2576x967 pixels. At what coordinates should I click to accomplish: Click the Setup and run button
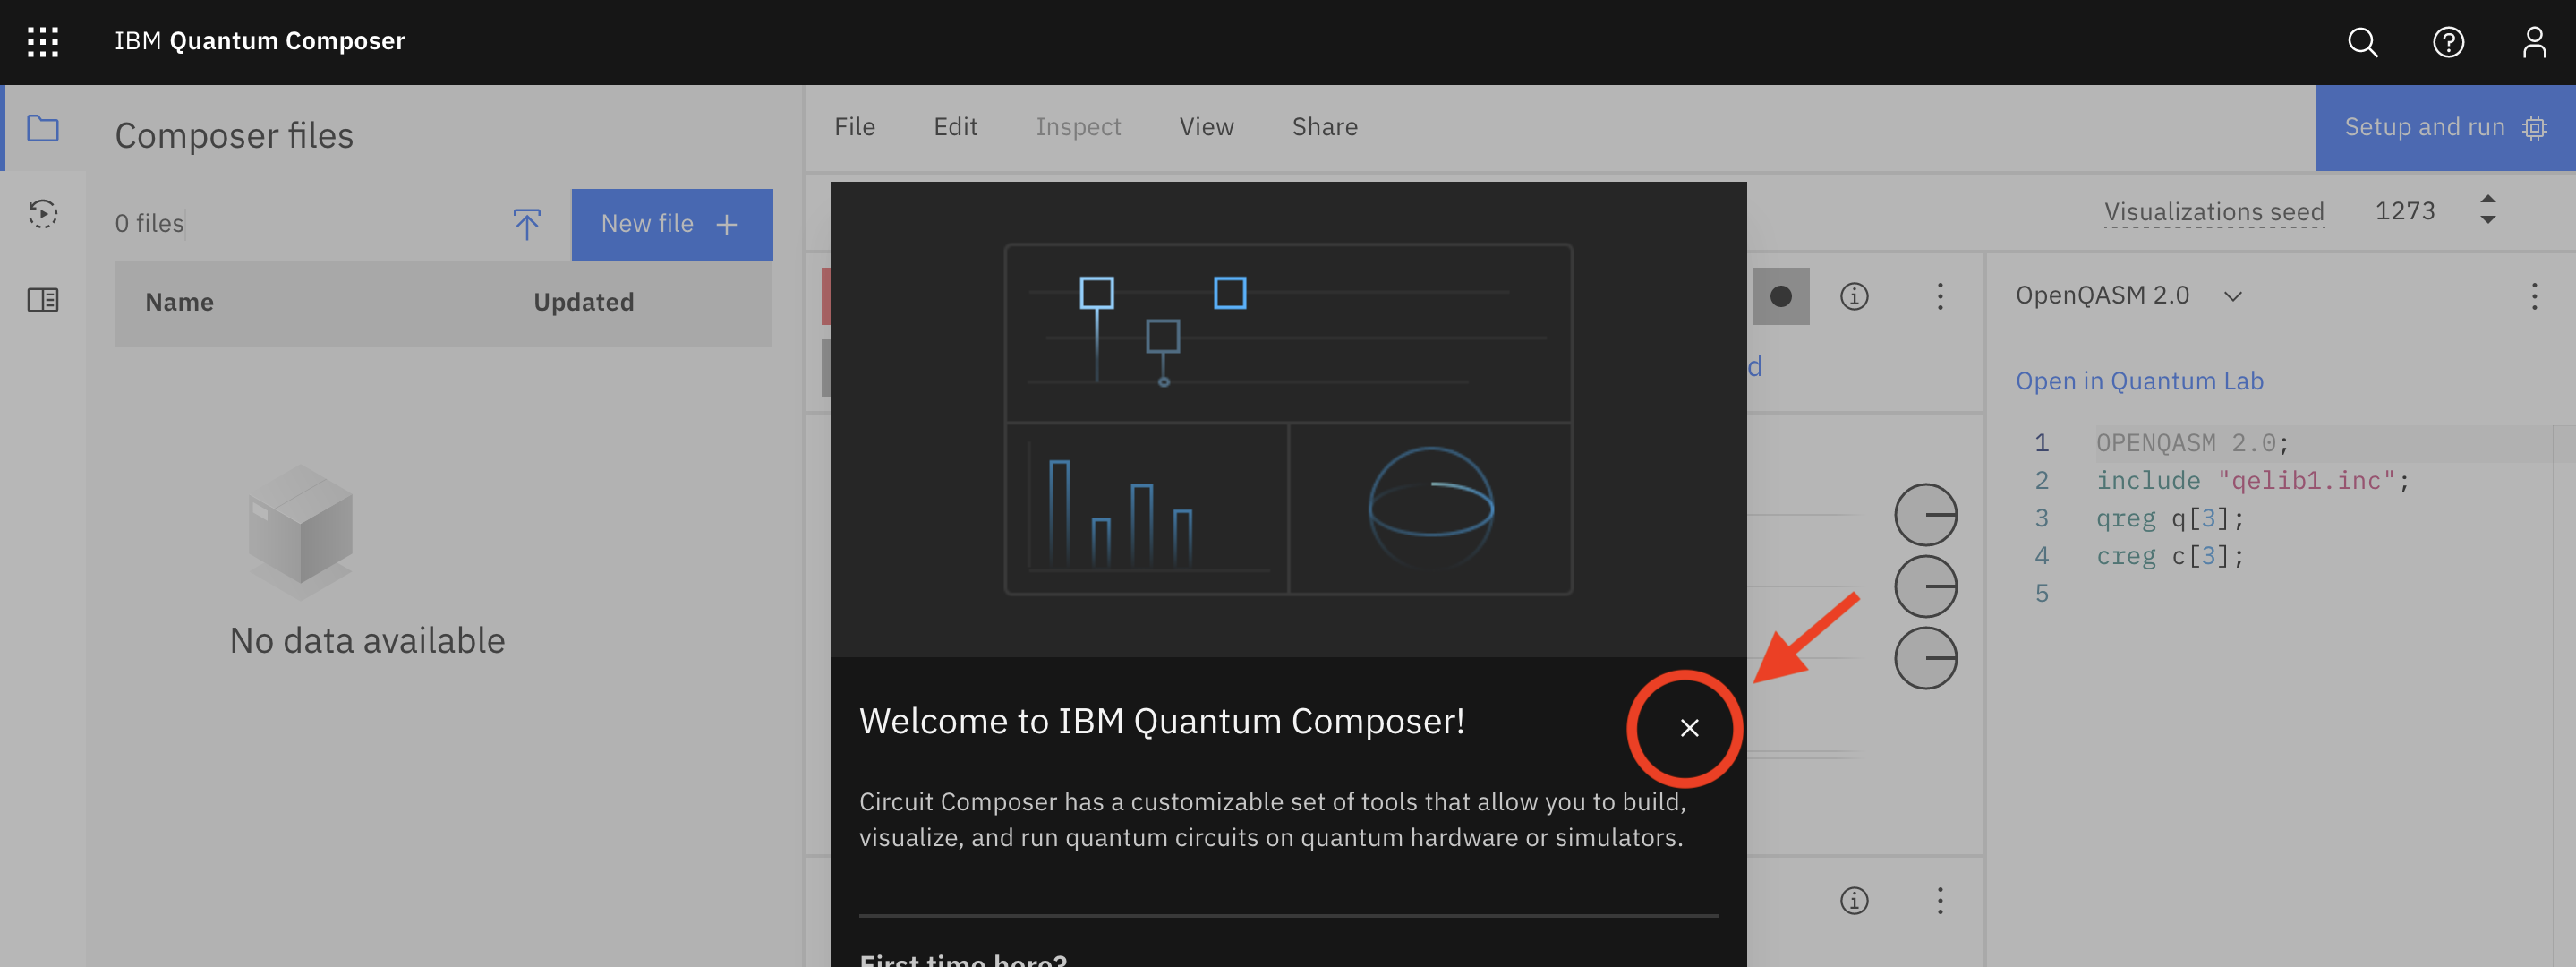(x=2444, y=127)
